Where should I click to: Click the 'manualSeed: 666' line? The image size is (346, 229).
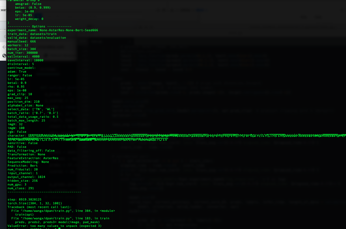[x=22, y=41]
